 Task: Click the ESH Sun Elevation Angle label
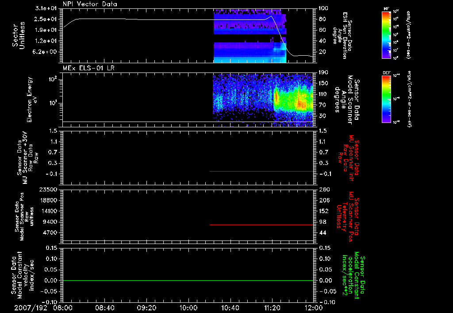[x=343, y=35]
